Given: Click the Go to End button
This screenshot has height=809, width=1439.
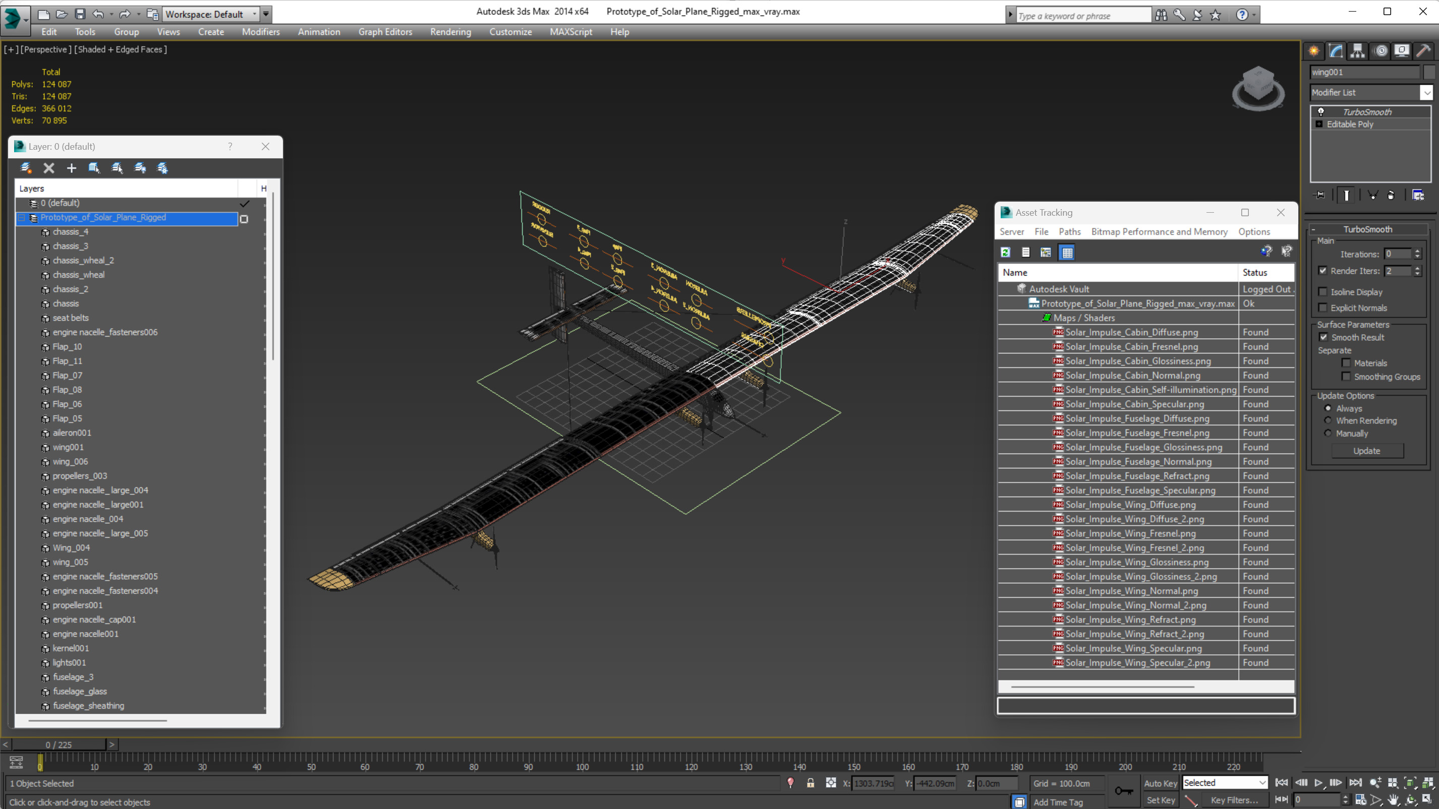Looking at the screenshot, I should (1355, 783).
